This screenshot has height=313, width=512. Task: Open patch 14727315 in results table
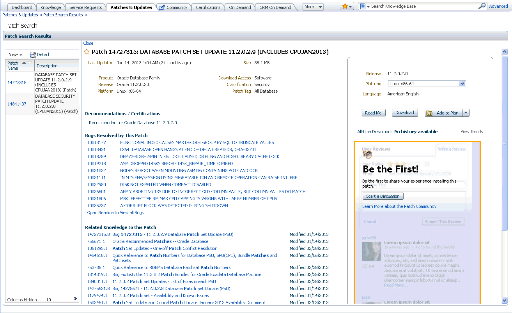(x=17, y=83)
